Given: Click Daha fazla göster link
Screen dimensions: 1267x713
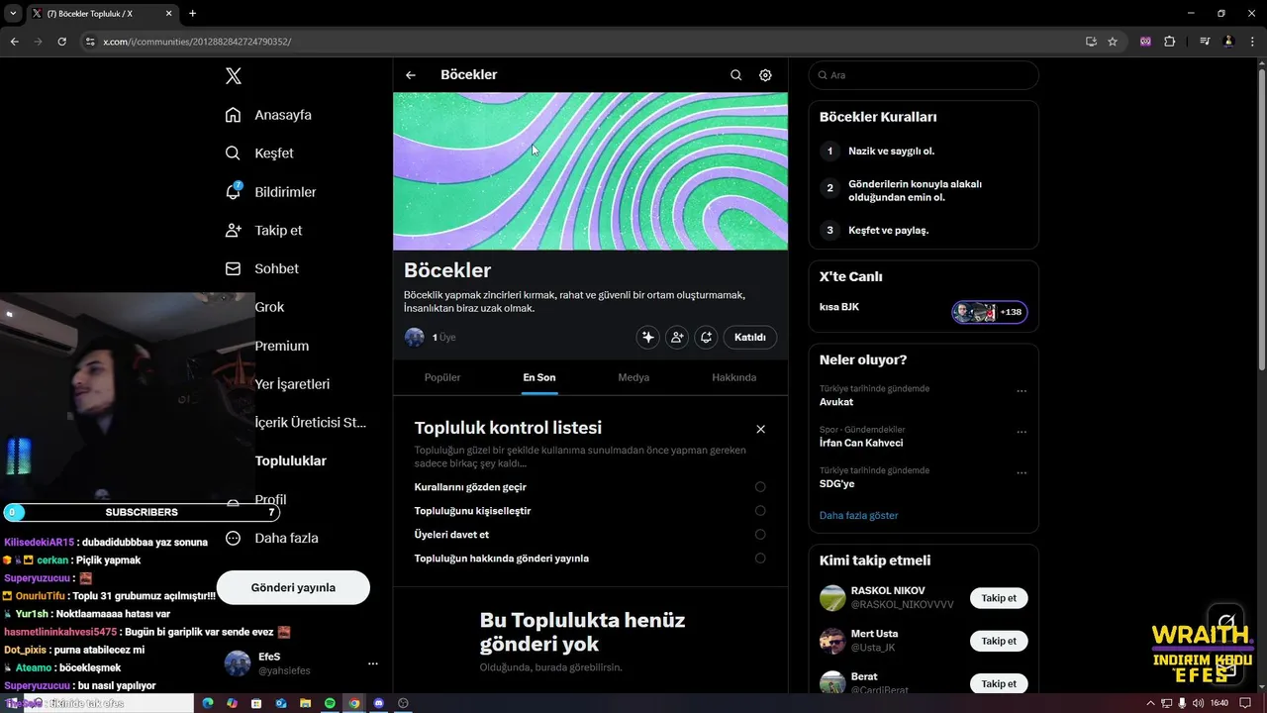Looking at the screenshot, I should 859,516.
